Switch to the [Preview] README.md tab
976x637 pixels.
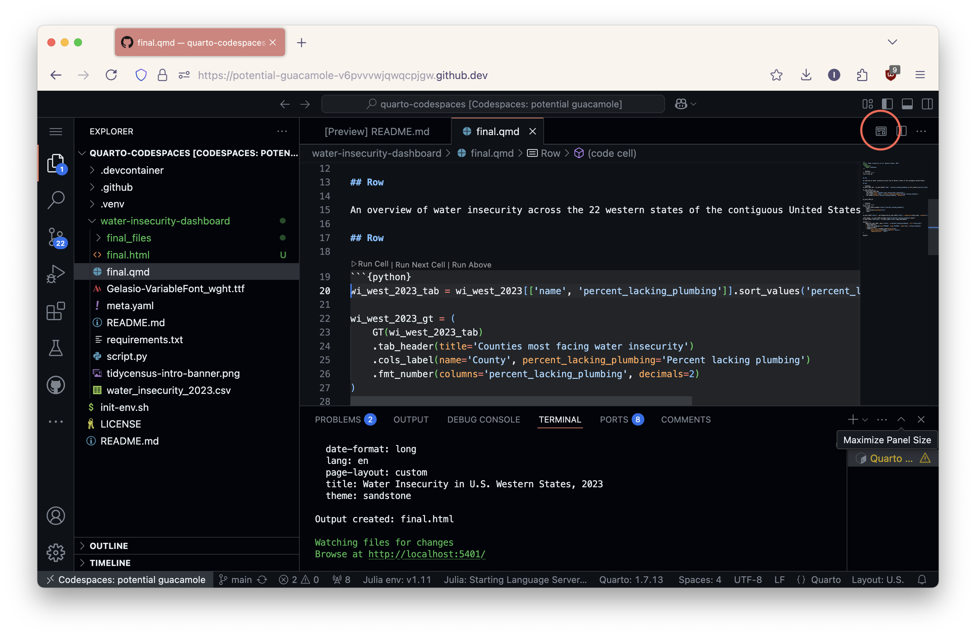click(x=376, y=132)
